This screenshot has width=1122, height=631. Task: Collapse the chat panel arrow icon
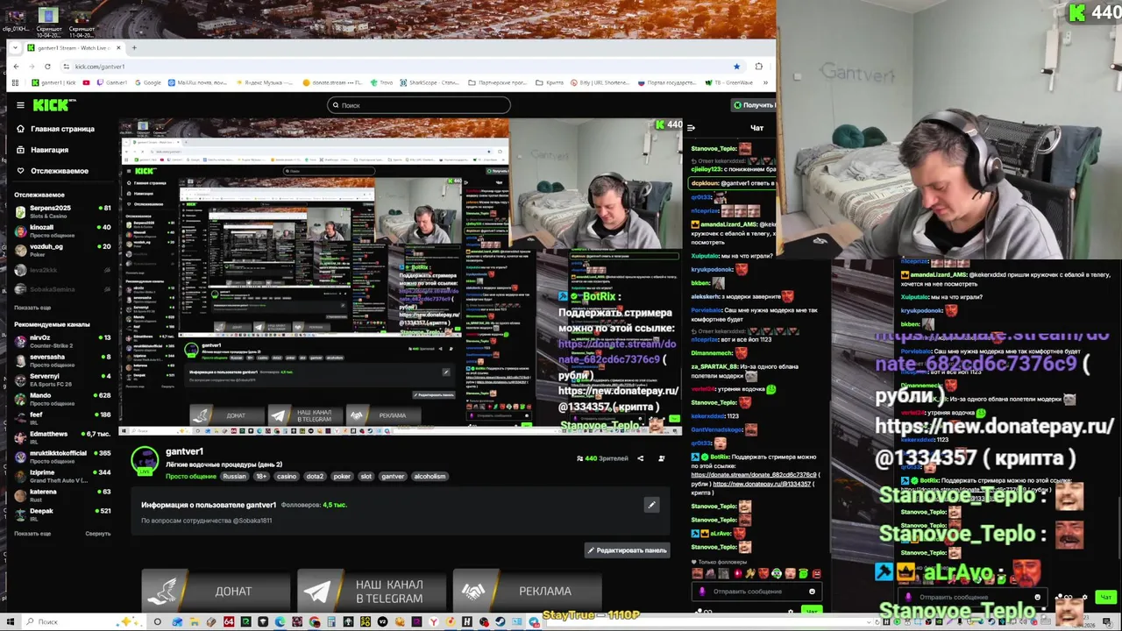[x=691, y=128]
